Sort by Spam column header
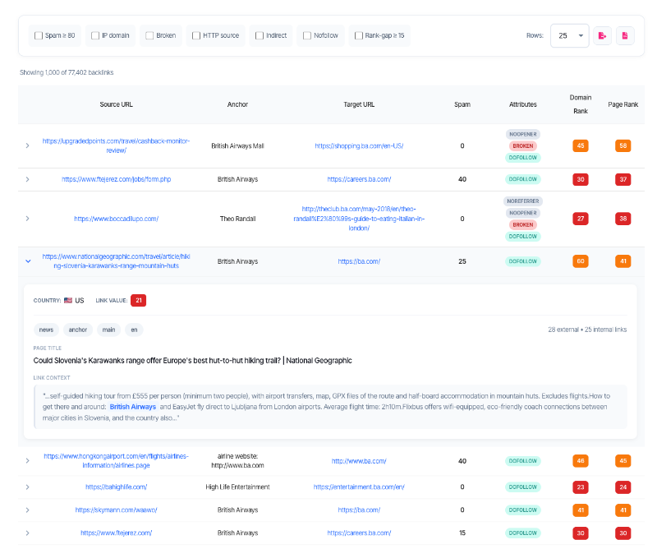 tap(462, 104)
